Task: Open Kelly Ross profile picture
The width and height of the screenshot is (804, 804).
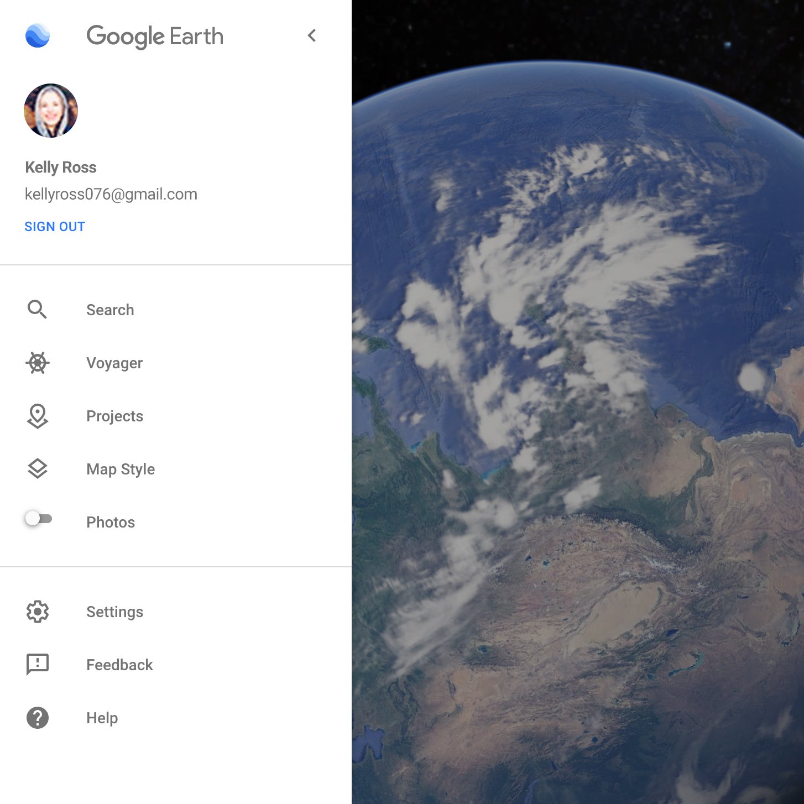Action: click(x=51, y=111)
